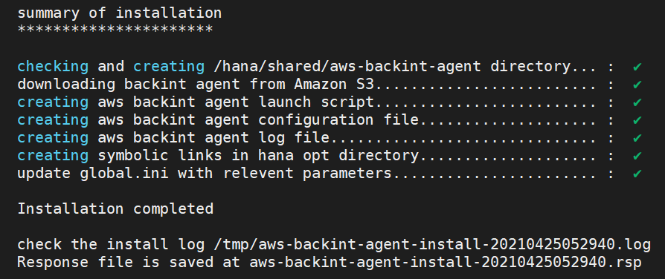Click the response file name ending .rsp

tap(446, 263)
